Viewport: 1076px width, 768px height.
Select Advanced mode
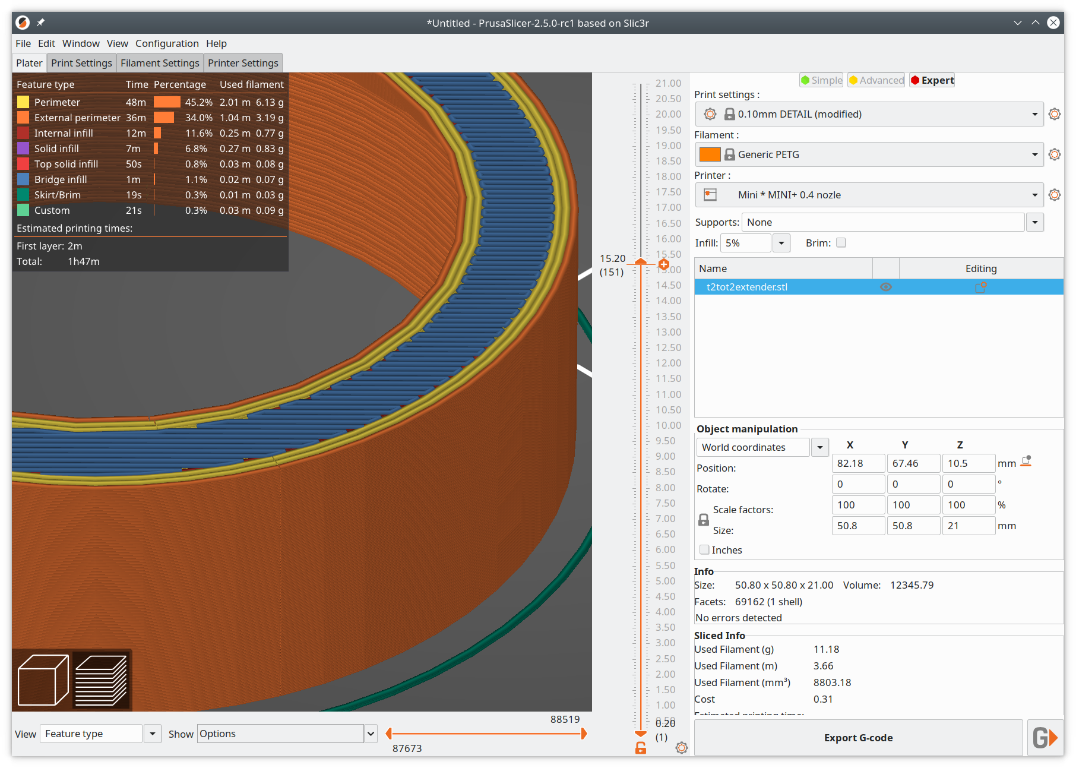click(876, 80)
